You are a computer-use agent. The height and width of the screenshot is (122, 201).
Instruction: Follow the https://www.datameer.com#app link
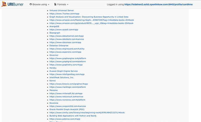coord(65,42)
